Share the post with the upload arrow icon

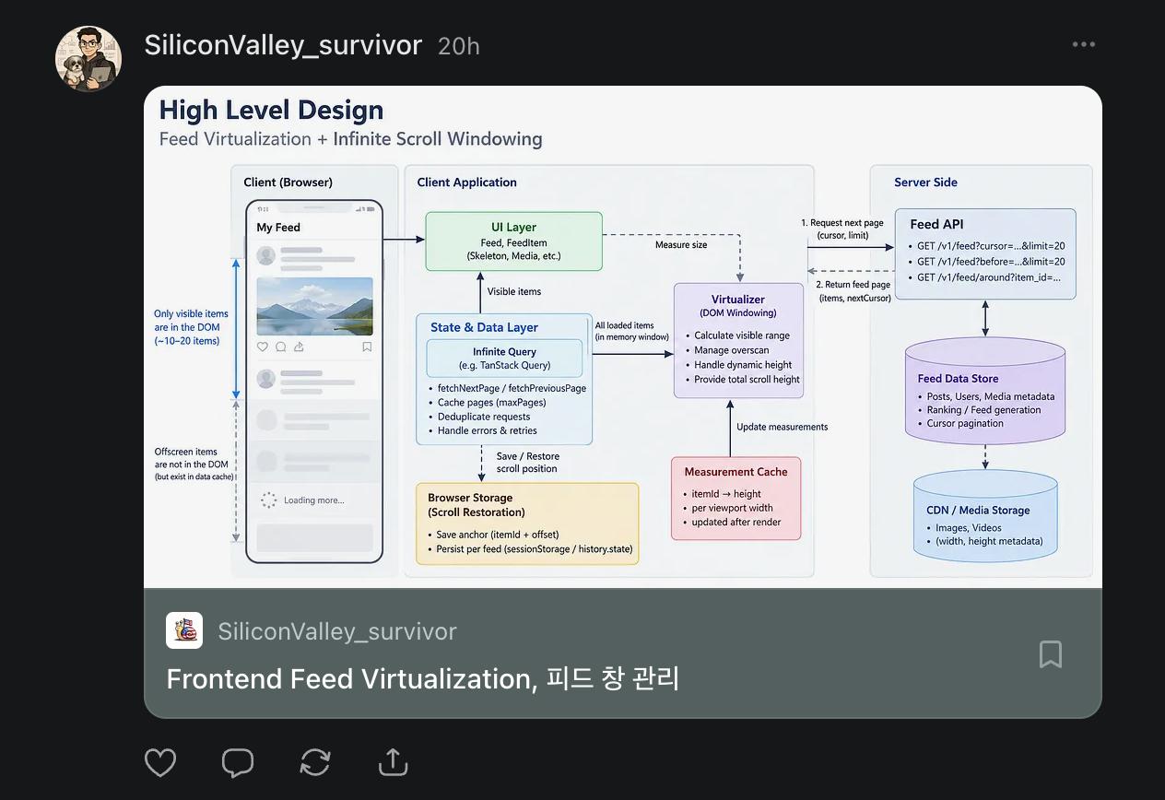click(x=393, y=762)
